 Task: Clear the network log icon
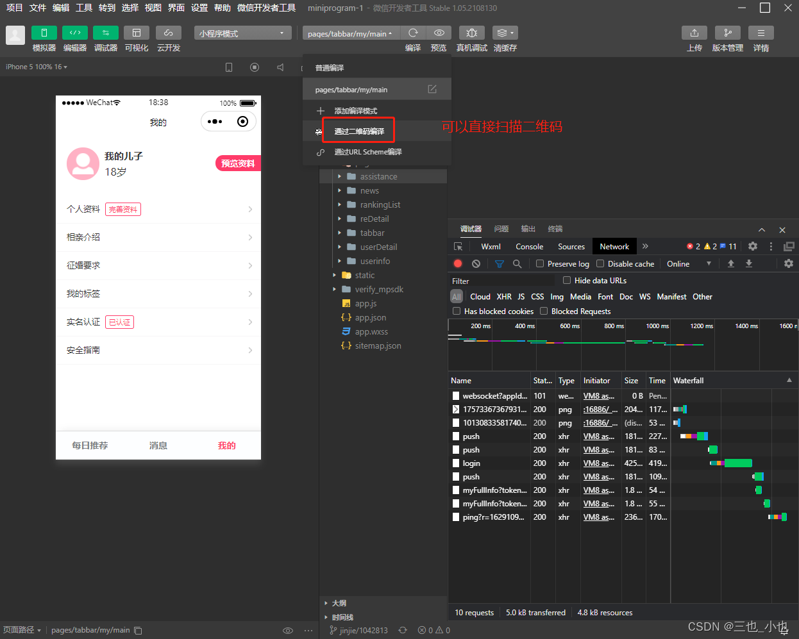point(476,263)
